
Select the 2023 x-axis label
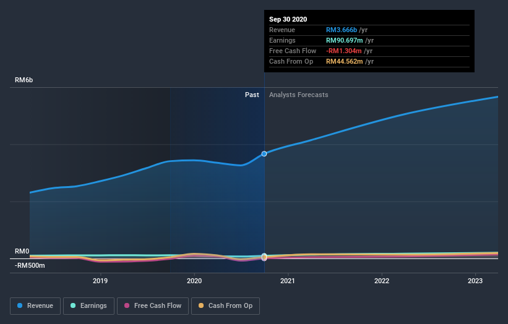pos(475,281)
